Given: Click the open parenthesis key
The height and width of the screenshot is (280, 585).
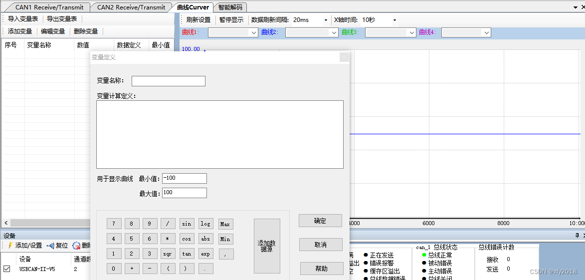Looking at the screenshot, I should click(x=168, y=269).
